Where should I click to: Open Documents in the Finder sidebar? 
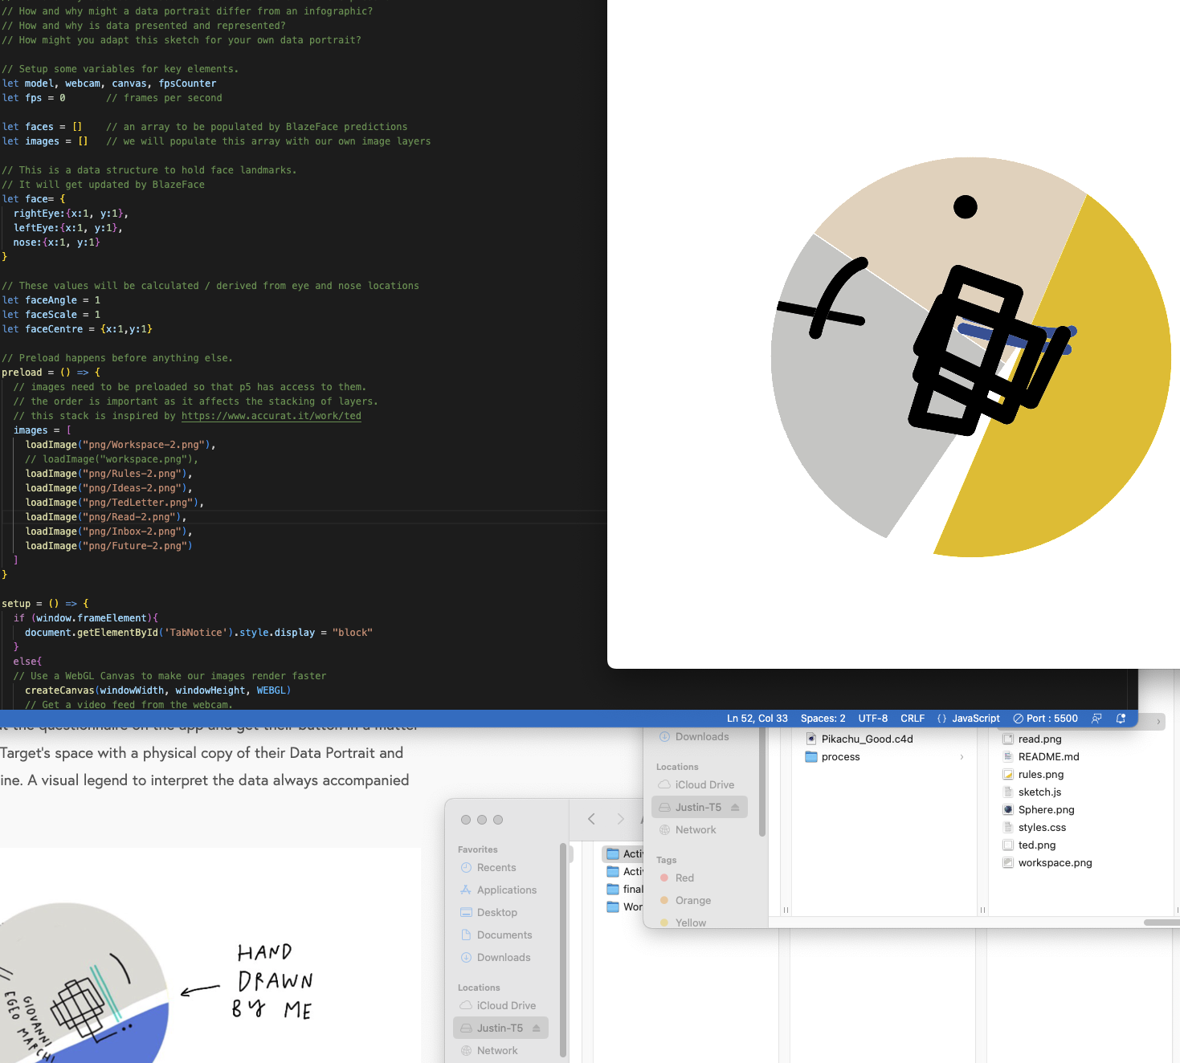504,935
